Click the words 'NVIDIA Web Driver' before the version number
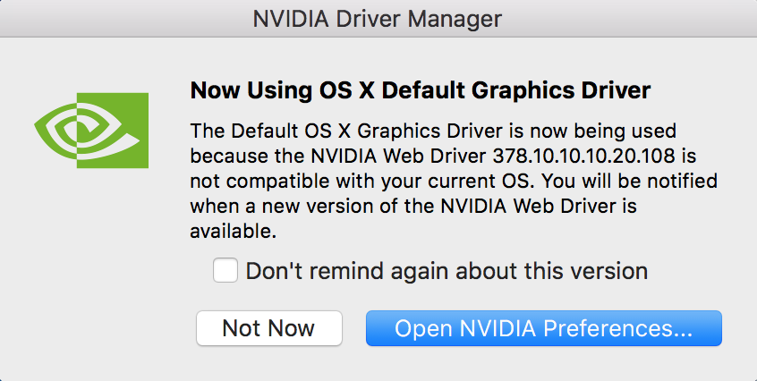Viewport: 757px width, 381px height. (x=399, y=156)
